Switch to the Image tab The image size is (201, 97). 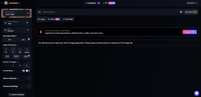[41, 19]
